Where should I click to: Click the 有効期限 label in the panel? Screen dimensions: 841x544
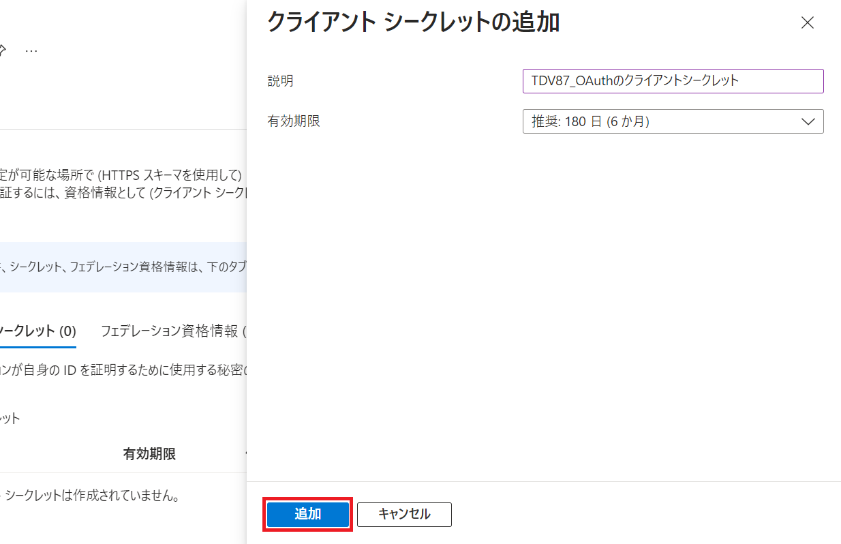pos(293,121)
